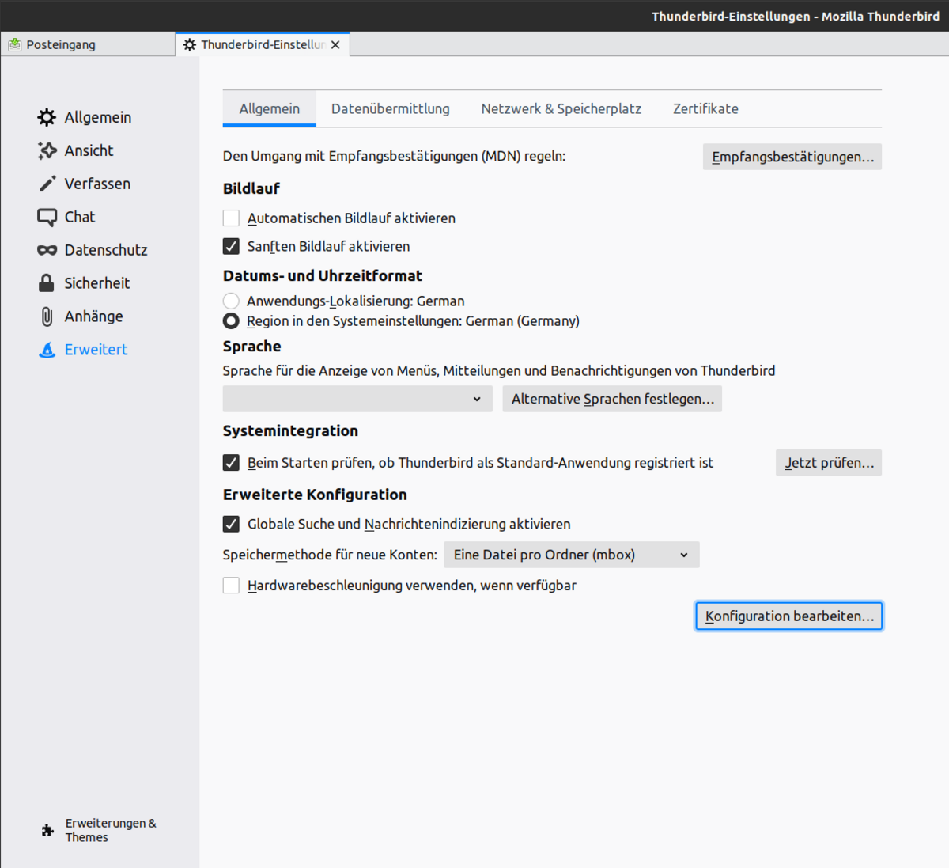
Task: Expand Speichermethode für neue Konten dropdown
Action: tap(571, 555)
